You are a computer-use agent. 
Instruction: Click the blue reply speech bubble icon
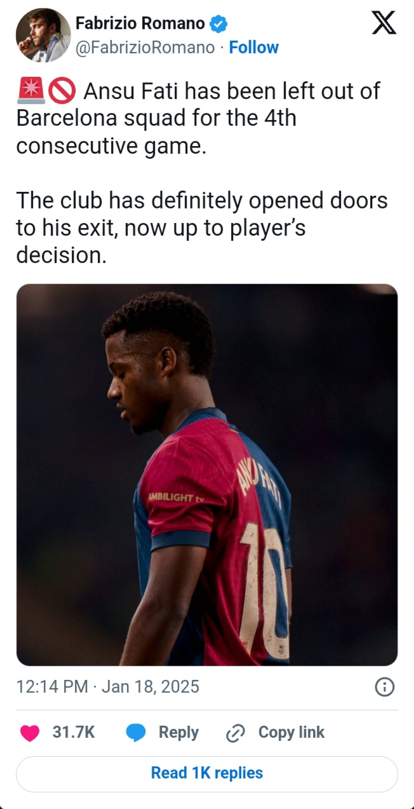(136, 733)
